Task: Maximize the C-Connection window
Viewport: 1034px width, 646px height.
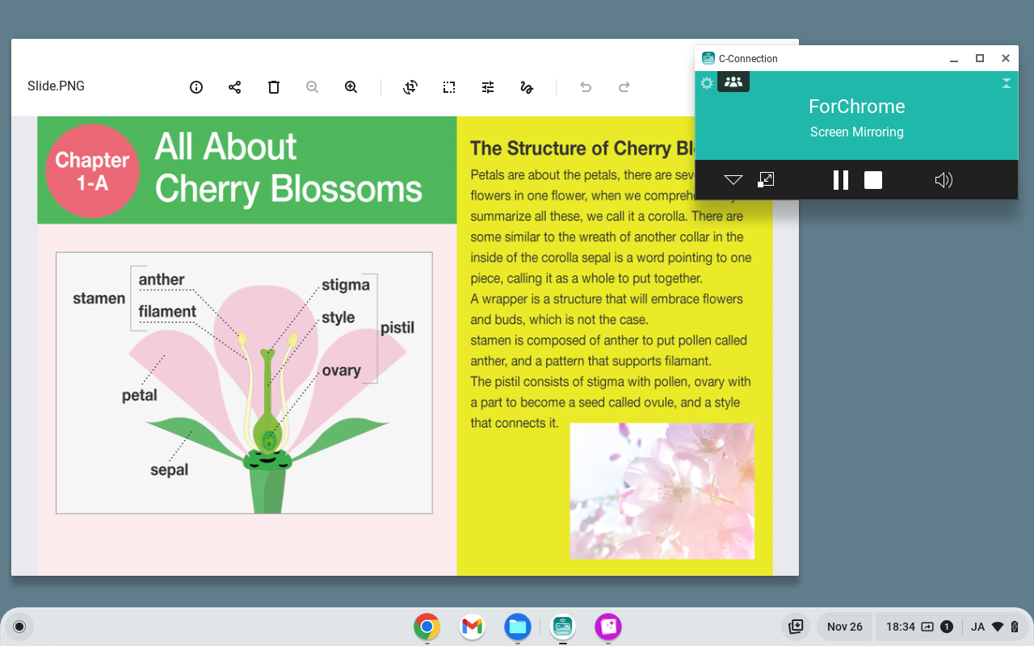Action: 980,58
